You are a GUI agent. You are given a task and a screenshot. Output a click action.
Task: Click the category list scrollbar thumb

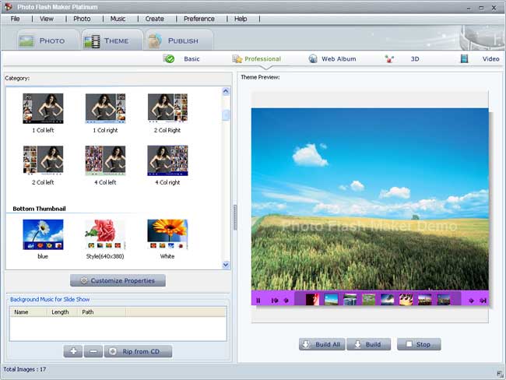tap(226, 115)
